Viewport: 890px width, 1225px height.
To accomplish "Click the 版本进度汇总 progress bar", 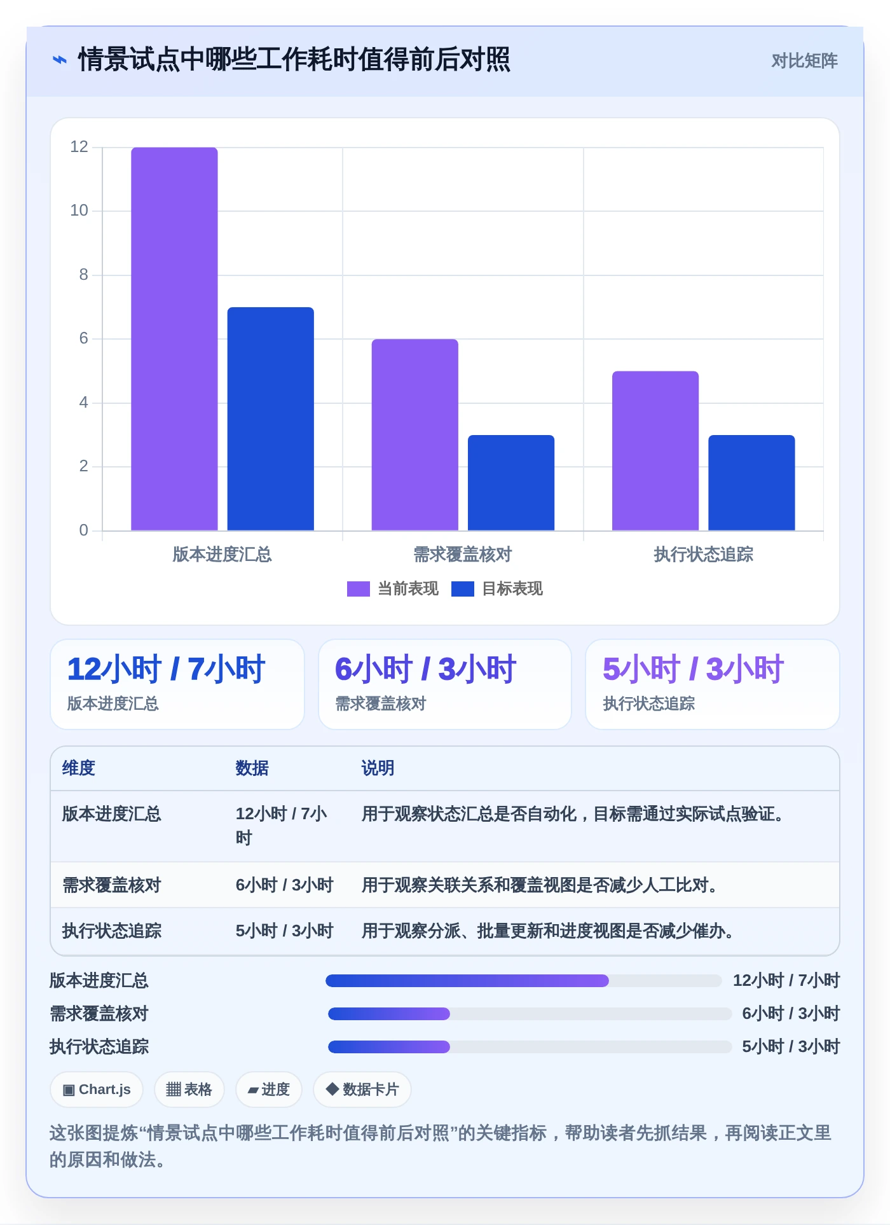I will (x=523, y=981).
